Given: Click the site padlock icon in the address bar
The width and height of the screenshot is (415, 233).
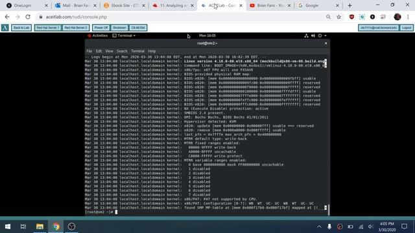Looking at the screenshot, I should 40,17.
